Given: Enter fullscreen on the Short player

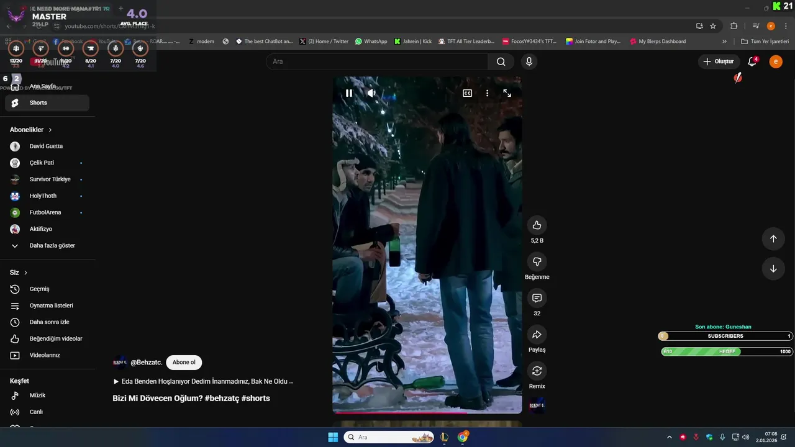Looking at the screenshot, I should coord(507,93).
